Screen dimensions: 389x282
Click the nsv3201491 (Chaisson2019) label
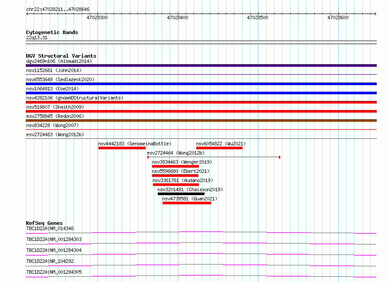[x=190, y=189]
